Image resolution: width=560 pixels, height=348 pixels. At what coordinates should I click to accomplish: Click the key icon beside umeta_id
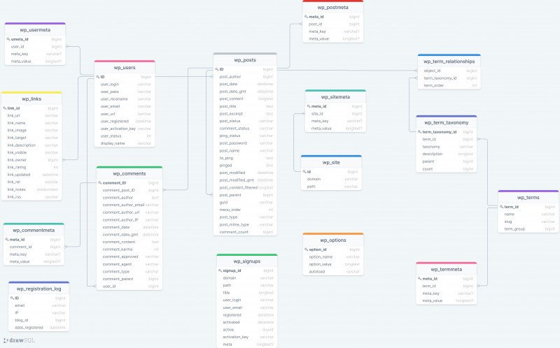coord(8,39)
